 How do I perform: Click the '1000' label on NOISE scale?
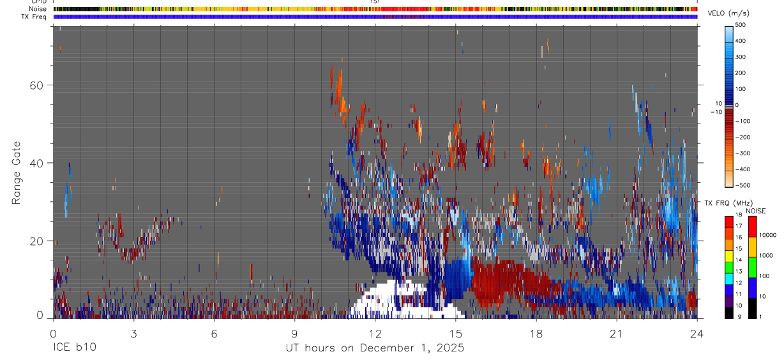click(765, 255)
